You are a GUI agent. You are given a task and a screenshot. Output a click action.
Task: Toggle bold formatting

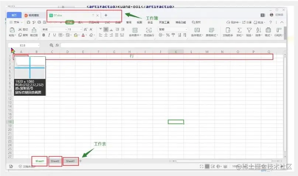[x=44, y=35]
